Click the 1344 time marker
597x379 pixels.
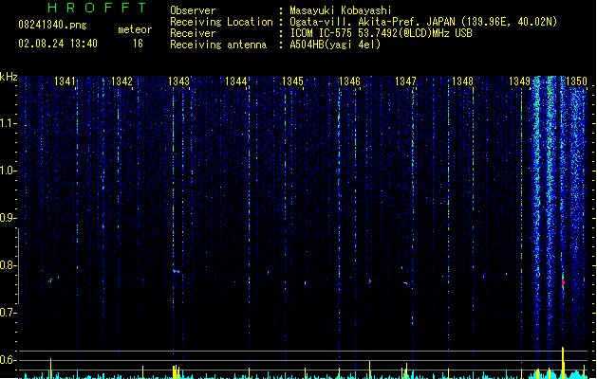(235, 81)
